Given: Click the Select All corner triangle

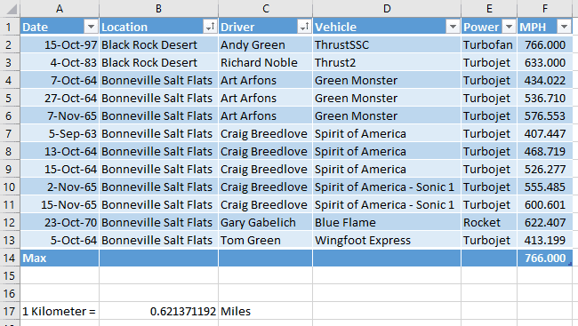Looking at the screenshot, I should coord(11,9).
